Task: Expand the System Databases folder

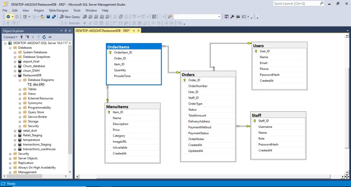Action: pos(15,52)
